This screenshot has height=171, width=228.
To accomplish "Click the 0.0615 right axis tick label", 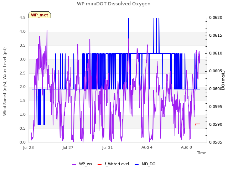I will pos(216,35).
